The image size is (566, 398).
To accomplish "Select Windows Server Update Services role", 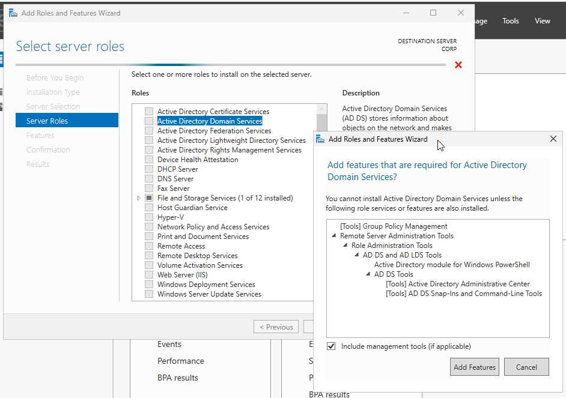I will (209, 294).
